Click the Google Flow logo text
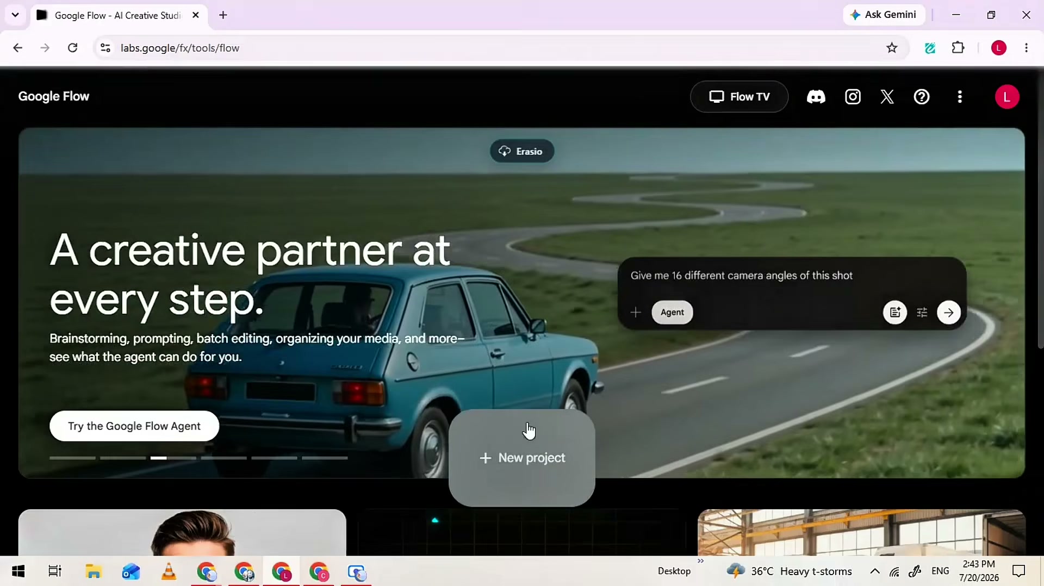 (x=53, y=96)
